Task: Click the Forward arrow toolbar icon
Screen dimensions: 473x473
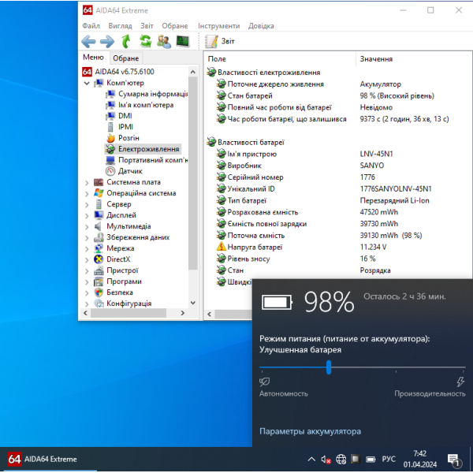Action: (x=107, y=41)
